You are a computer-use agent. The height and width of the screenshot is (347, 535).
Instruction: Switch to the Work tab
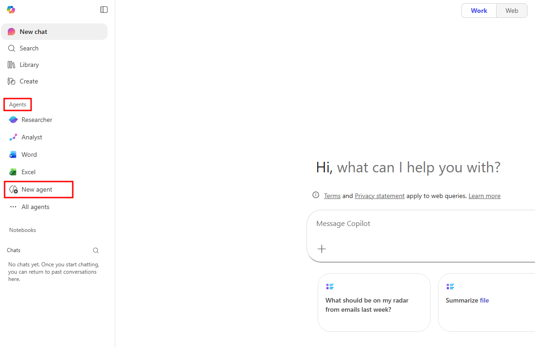pos(479,11)
